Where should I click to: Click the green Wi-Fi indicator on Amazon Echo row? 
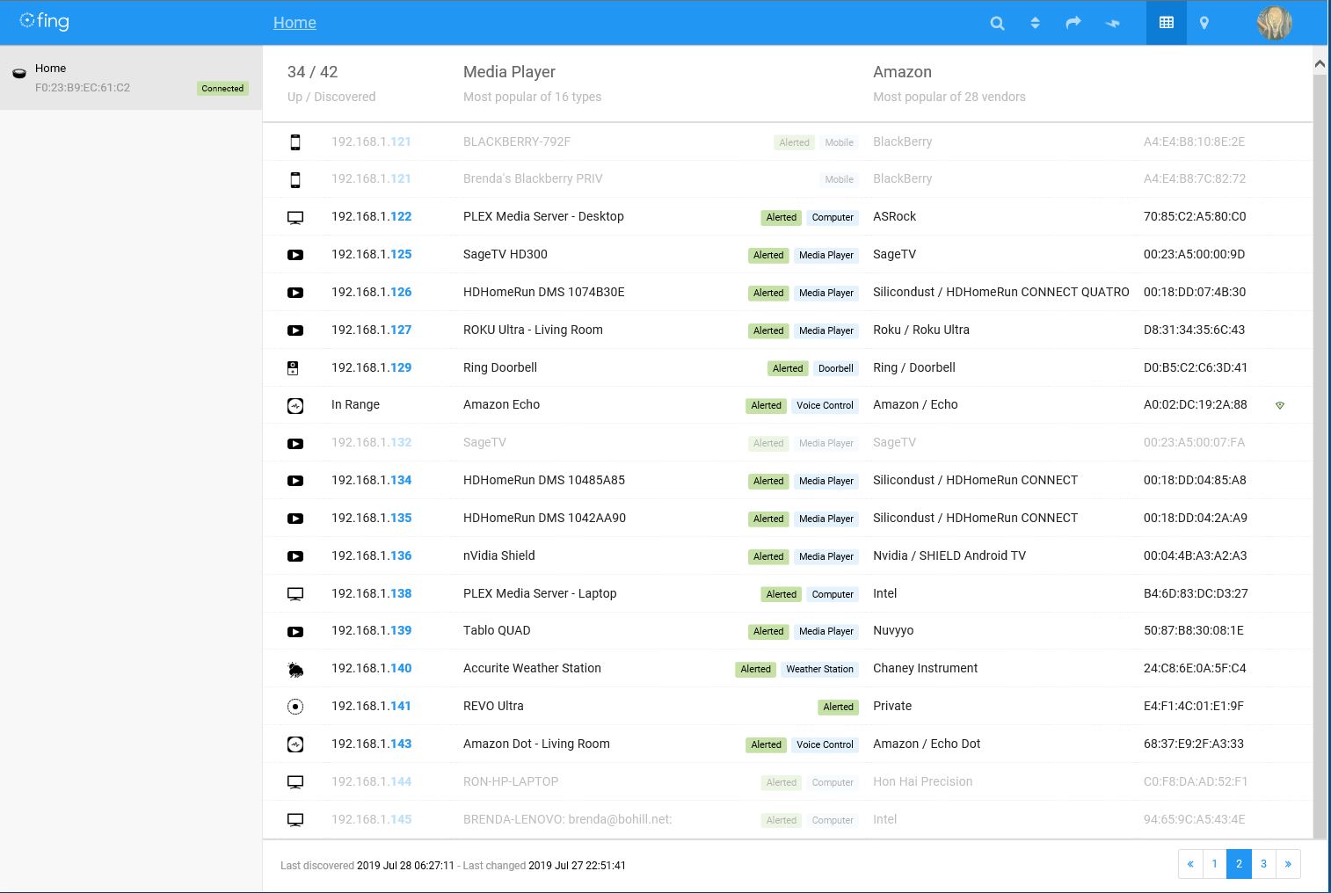click(x=1279, y=406)
